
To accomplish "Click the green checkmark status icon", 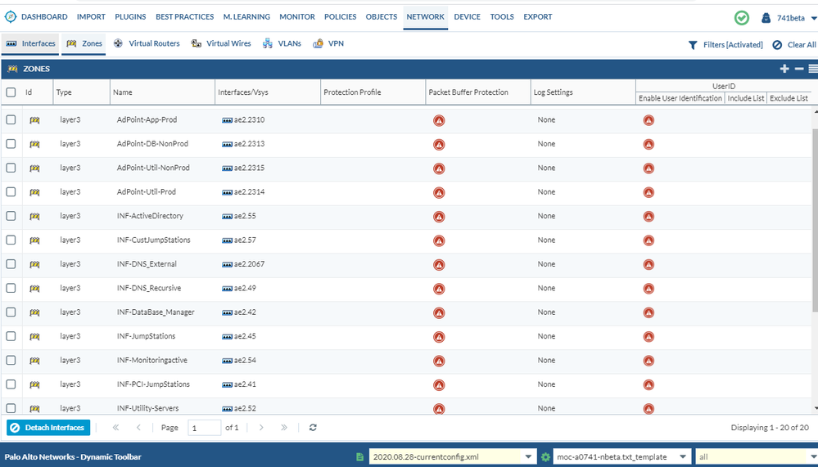I will 741,18.
